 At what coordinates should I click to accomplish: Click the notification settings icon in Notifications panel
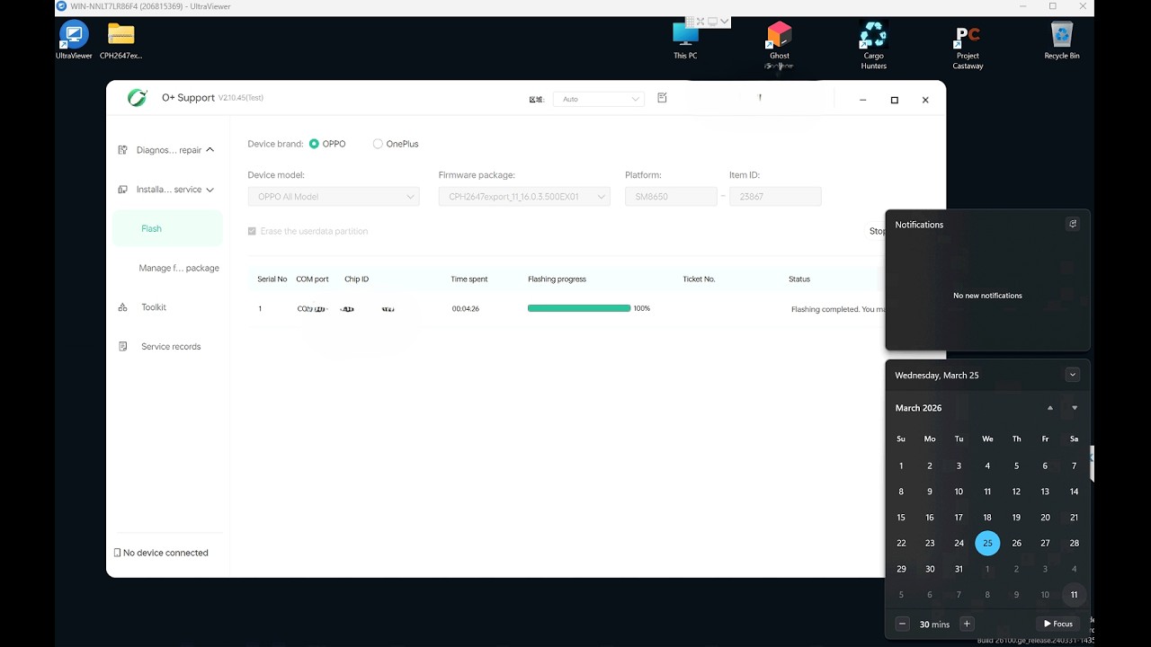[x=1073, y=224]
